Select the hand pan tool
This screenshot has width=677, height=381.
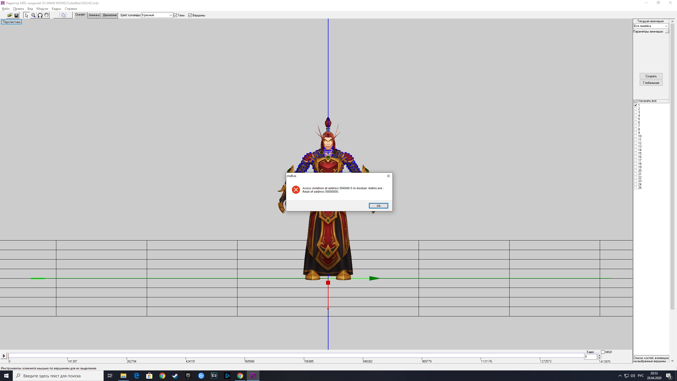[47, 15]
